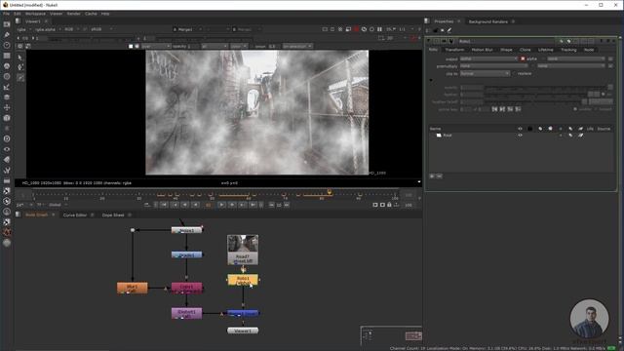This screenshot has width=624, height=351.
Task: Switch to the Curve Editor tab
Action: 75,214
